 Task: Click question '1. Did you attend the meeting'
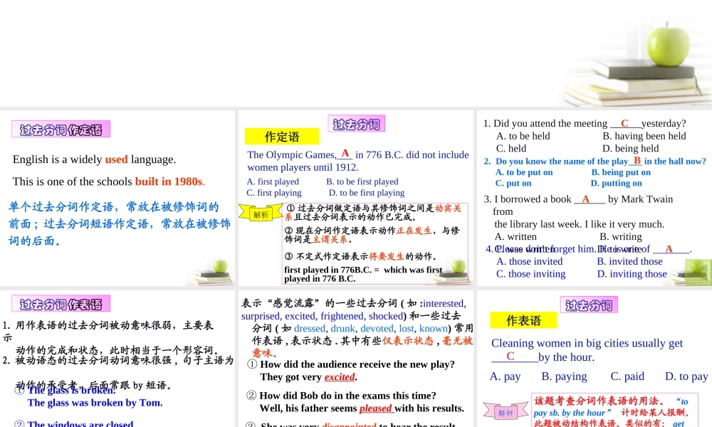585,123
